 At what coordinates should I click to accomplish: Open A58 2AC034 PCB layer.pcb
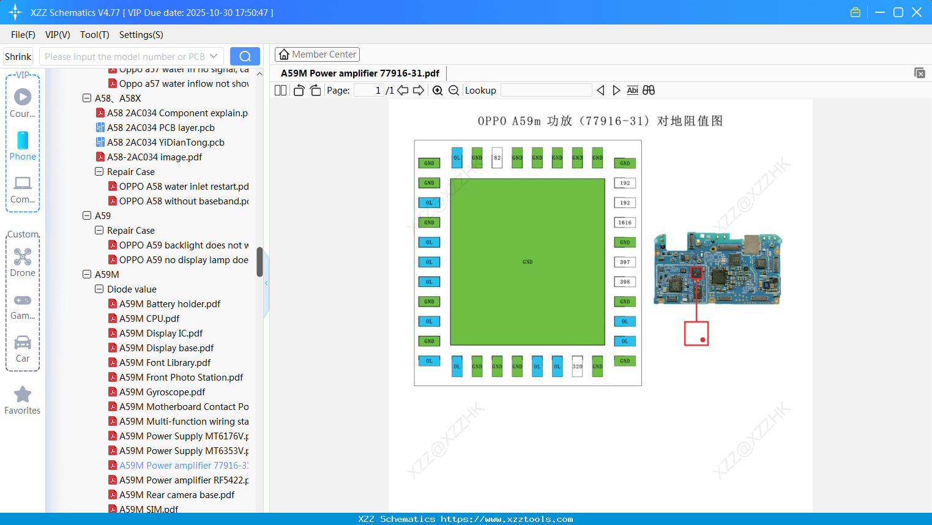pyautogui.click(x=155, y=127)
